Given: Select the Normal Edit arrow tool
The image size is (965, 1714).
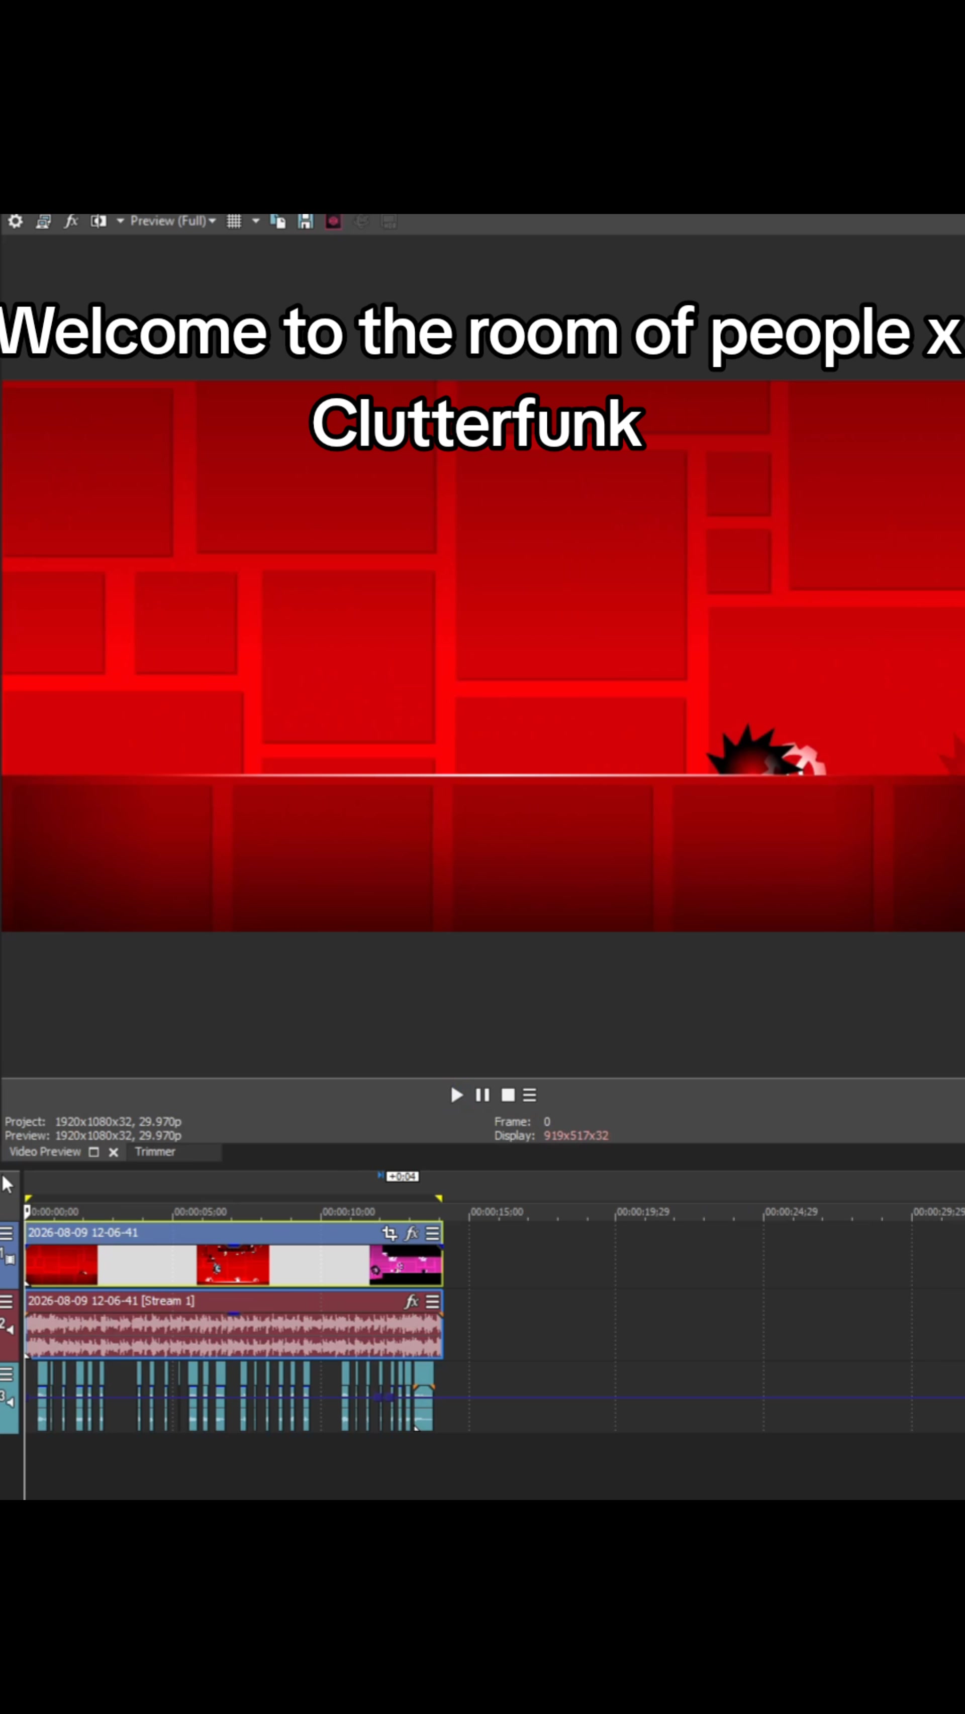Looking at the screenshot, I should 8,1185.
